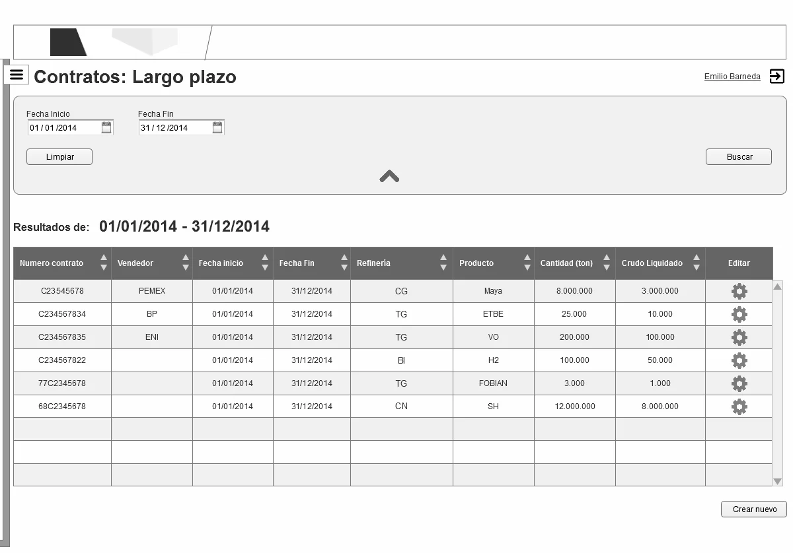Sort by Crudo Liquidado column

(x=696, y=263)
